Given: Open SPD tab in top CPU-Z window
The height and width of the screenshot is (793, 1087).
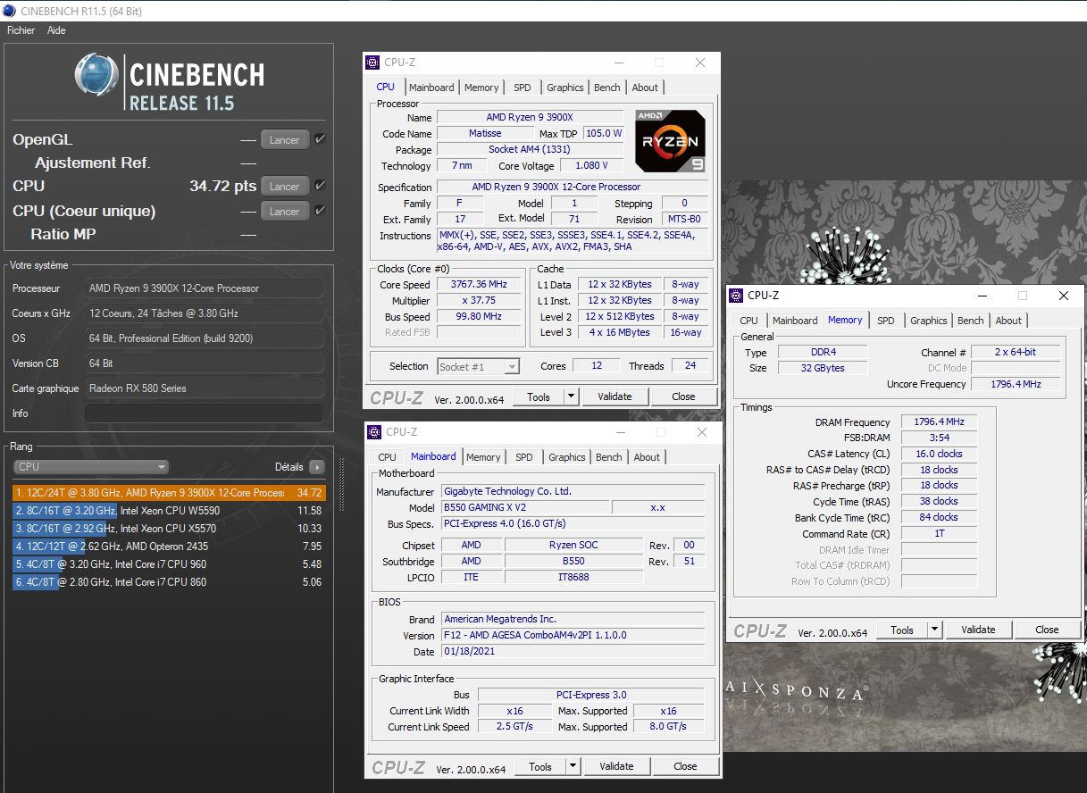Looking at the screenshot, I should coord(523,88).
